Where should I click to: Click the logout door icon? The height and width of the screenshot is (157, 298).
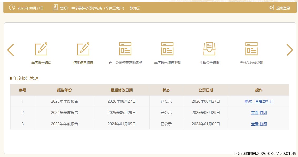271,8
